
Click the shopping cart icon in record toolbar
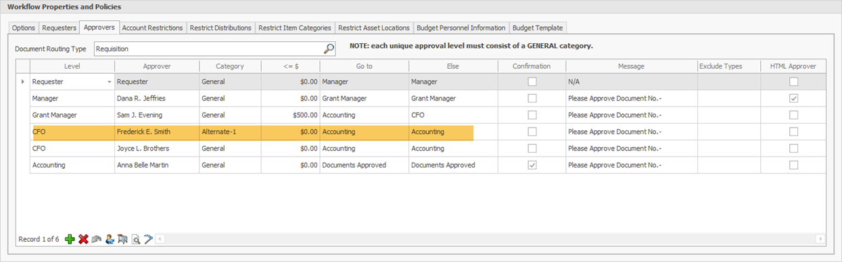coord(122,239)
